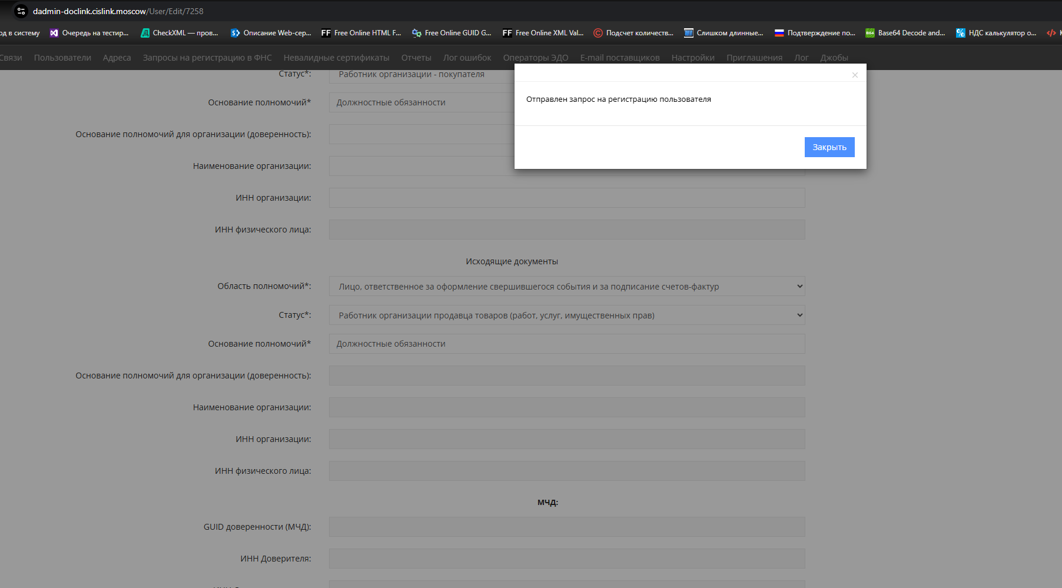Open the Free Online XML Val... bookmark
This screenshot has width=1062, height=588.
(543, 33)
